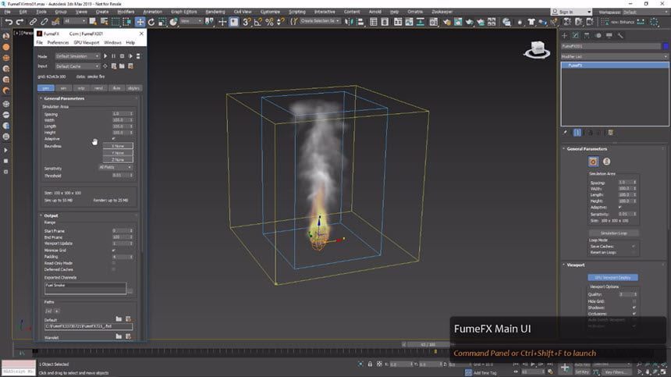The image size is (671, 377).
Task: Click the X None Boundless button
Action: point(118,146)
